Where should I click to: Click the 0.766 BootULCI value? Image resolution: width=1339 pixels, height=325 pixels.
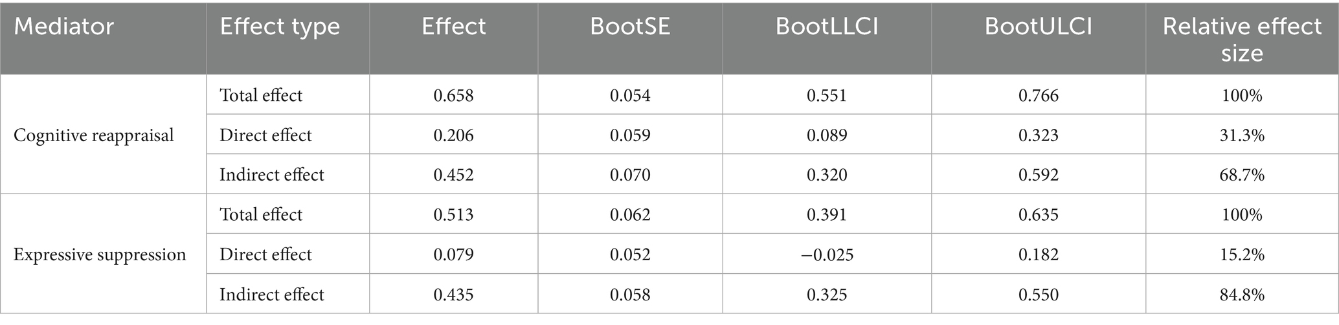coord(1038,96)
